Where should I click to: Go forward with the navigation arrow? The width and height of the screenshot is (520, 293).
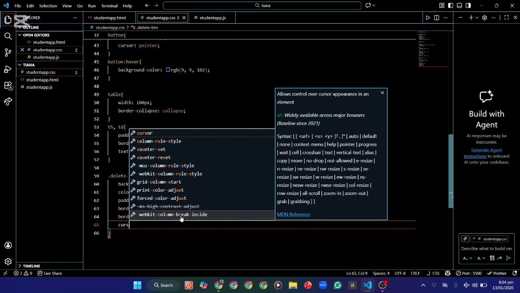157,6
